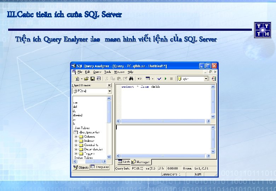
Task: Minimize the inner query document window
Action: point(206,72)
